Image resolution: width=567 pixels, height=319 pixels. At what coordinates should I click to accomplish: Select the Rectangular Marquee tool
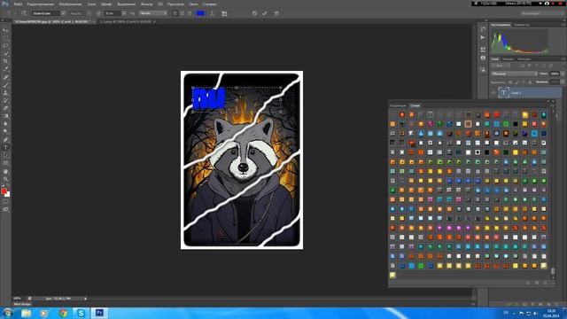pos(5,38)
